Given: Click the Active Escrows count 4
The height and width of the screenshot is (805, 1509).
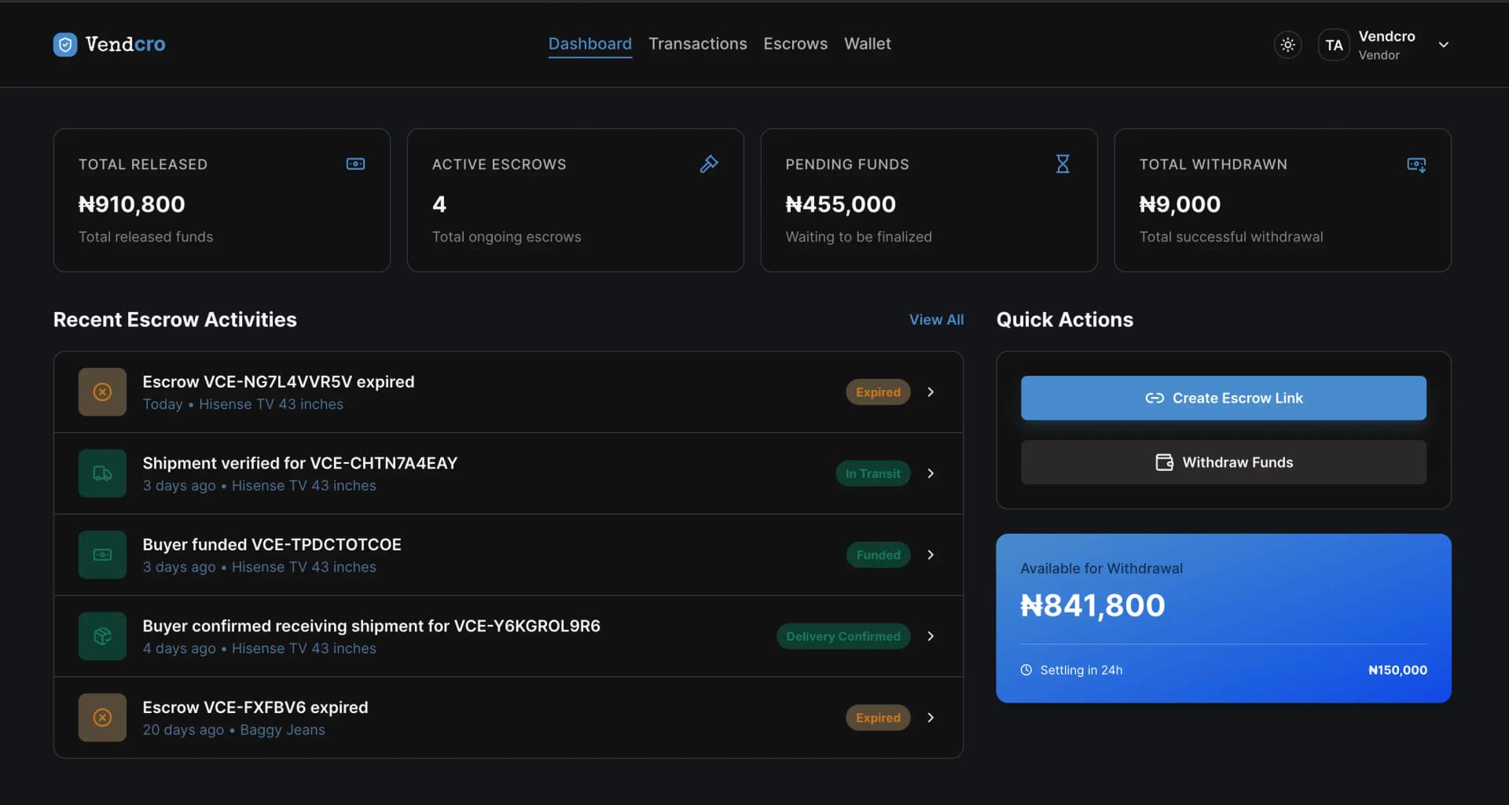Looking at the screenshot, I should (x=439, y=204).
